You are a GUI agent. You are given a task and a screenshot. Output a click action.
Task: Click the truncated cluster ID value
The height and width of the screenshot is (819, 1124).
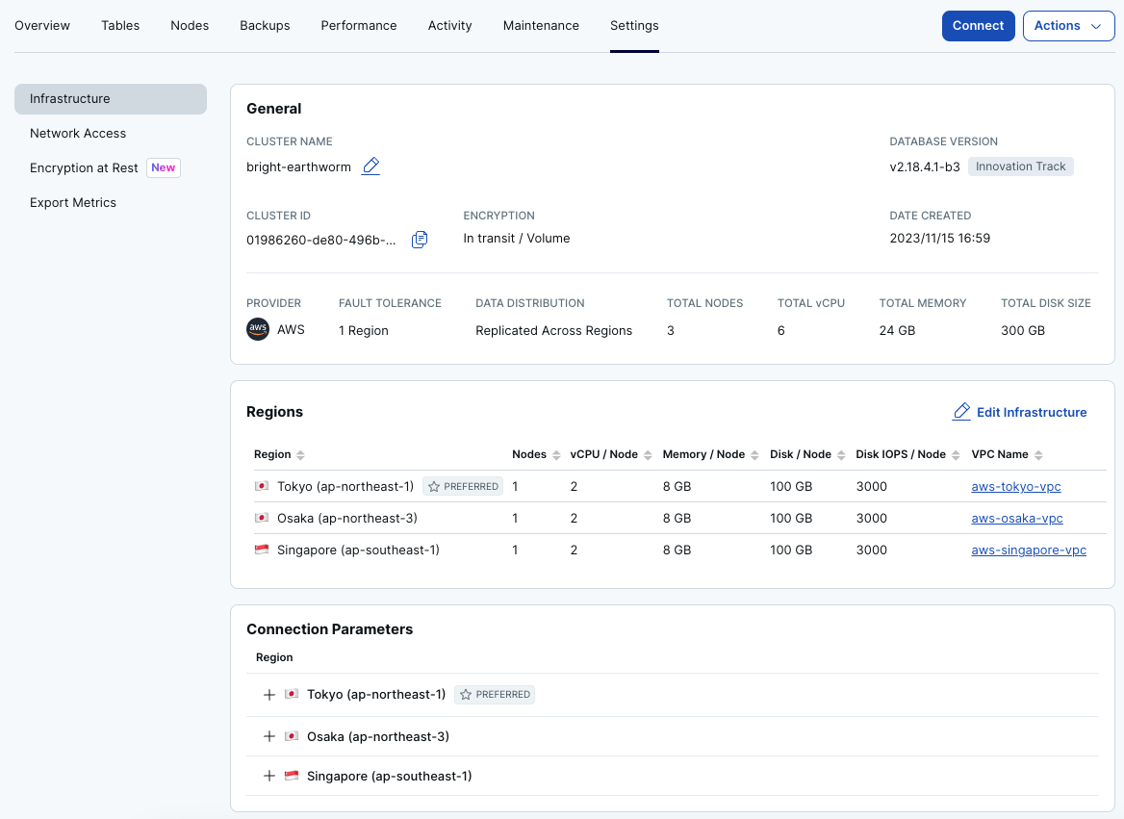[x=320, y=240]
